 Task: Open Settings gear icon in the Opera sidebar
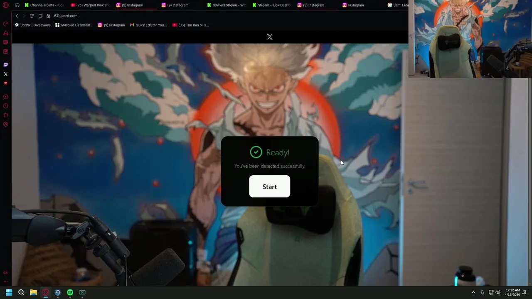click(x=6, y=124)
